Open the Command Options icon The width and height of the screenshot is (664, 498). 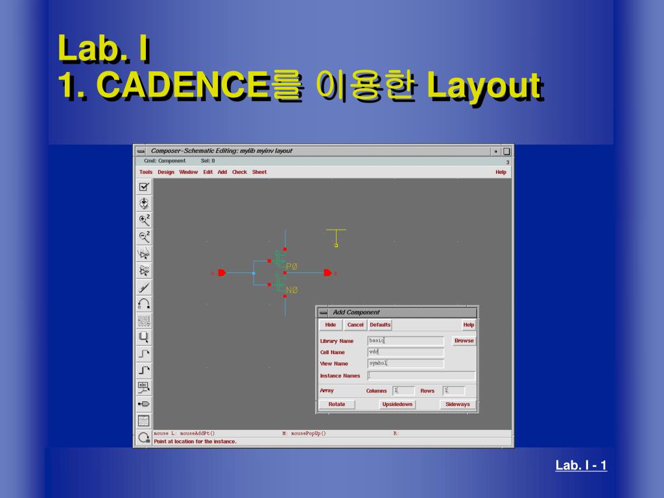(144, 420)
